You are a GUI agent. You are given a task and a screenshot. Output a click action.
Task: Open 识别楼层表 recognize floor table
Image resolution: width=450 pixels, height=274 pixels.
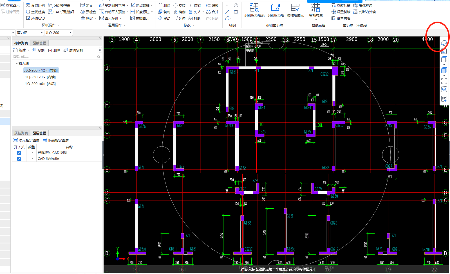click(59, 5)
